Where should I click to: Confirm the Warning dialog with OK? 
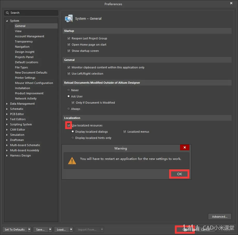(x=180, y=174)
